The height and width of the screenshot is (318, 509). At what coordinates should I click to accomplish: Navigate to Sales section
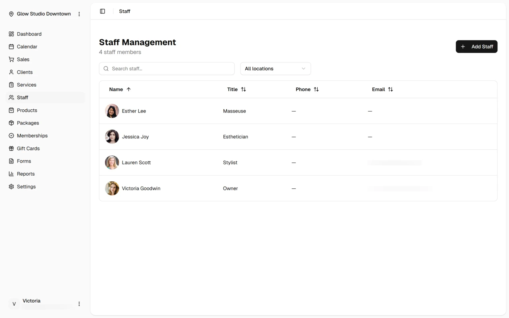tap(45, 59)
